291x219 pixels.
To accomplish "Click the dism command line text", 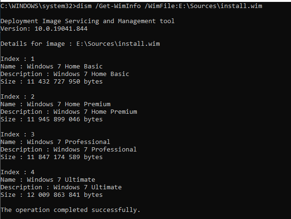I will [x=131, y=6].
